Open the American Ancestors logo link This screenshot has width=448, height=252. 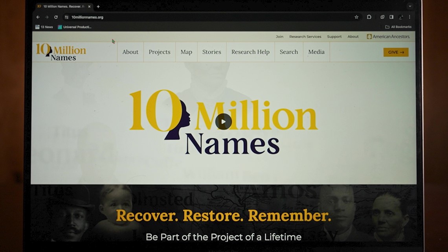coord(388,37)
